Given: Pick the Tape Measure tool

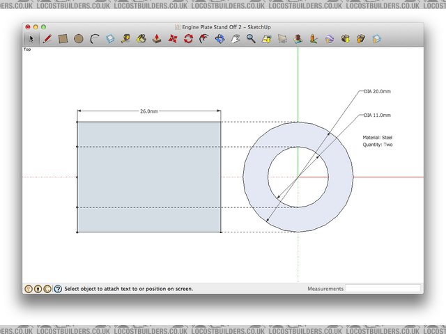Looking at the screenshot, I should 125,39.
